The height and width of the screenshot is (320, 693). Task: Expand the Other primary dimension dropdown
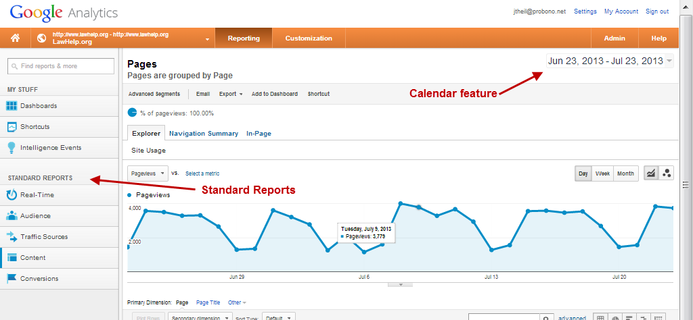(x=238, y=302)
